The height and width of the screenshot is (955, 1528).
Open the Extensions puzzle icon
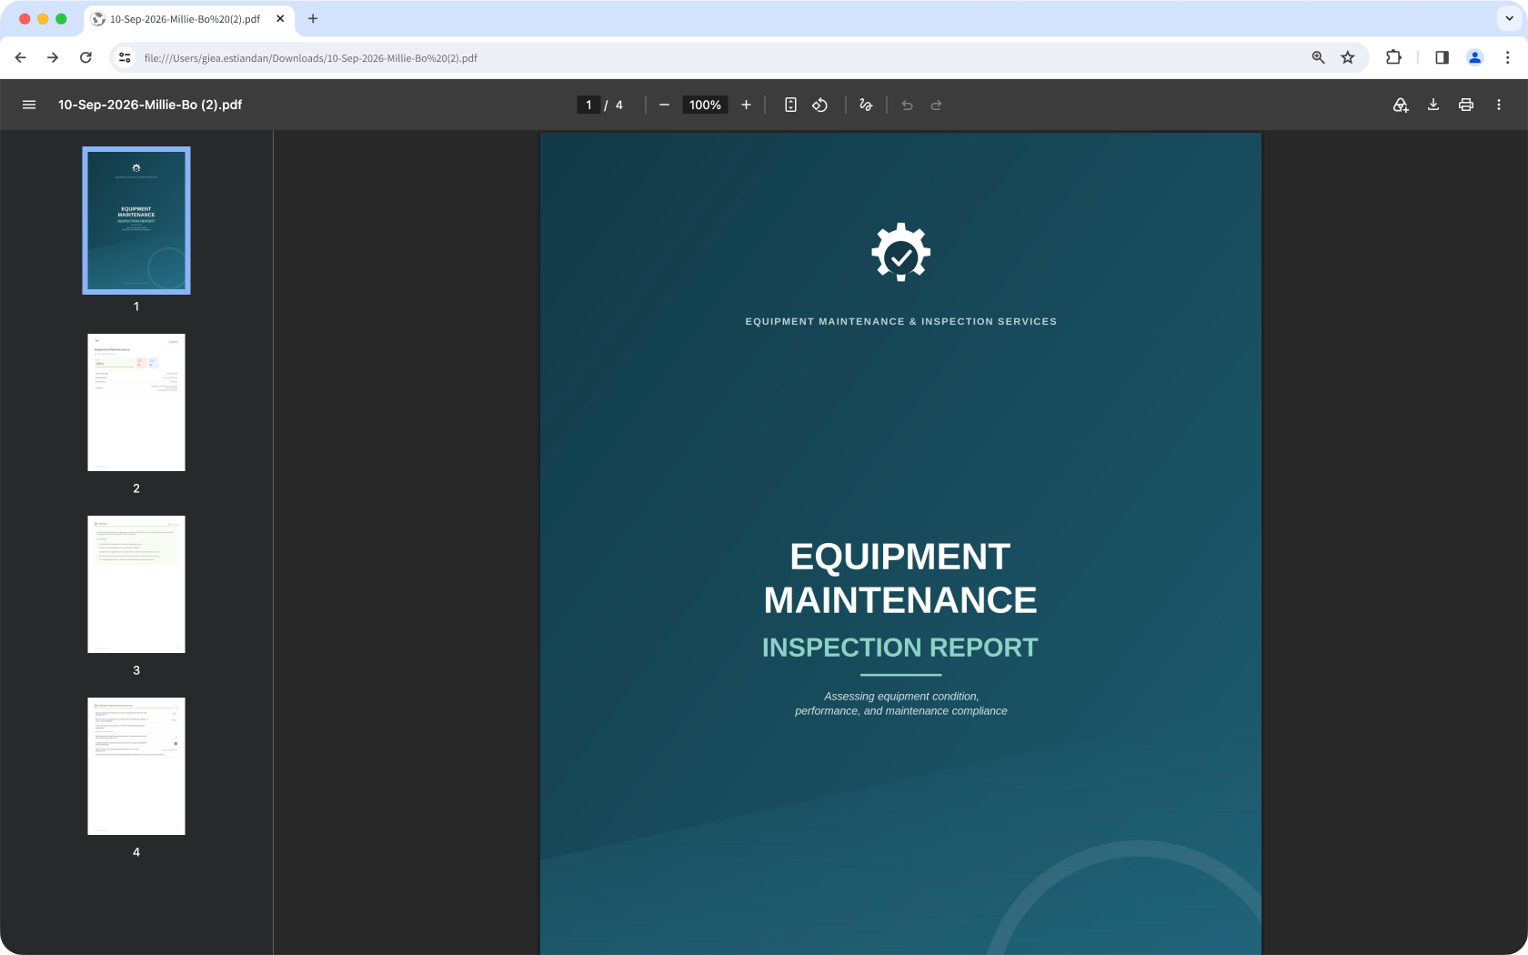[x=1393, y=57]
